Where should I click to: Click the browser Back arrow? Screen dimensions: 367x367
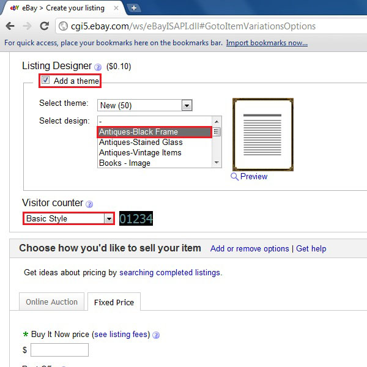(10, 26)
